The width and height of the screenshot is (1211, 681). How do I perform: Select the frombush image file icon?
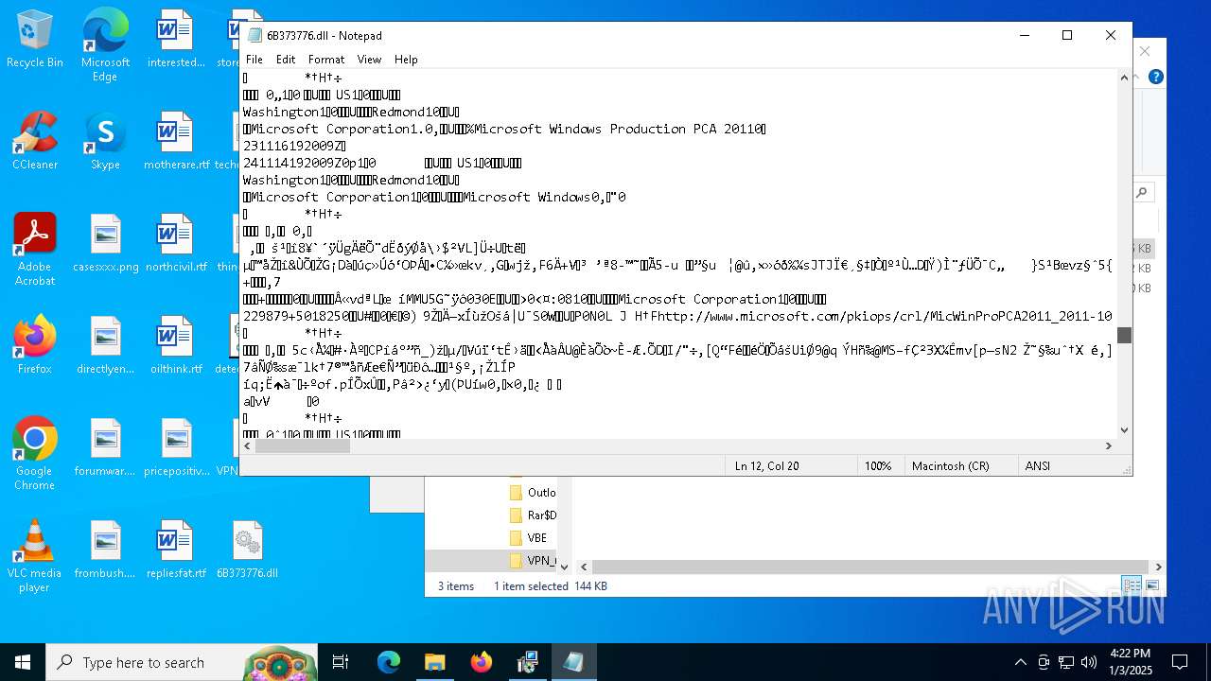105,550
